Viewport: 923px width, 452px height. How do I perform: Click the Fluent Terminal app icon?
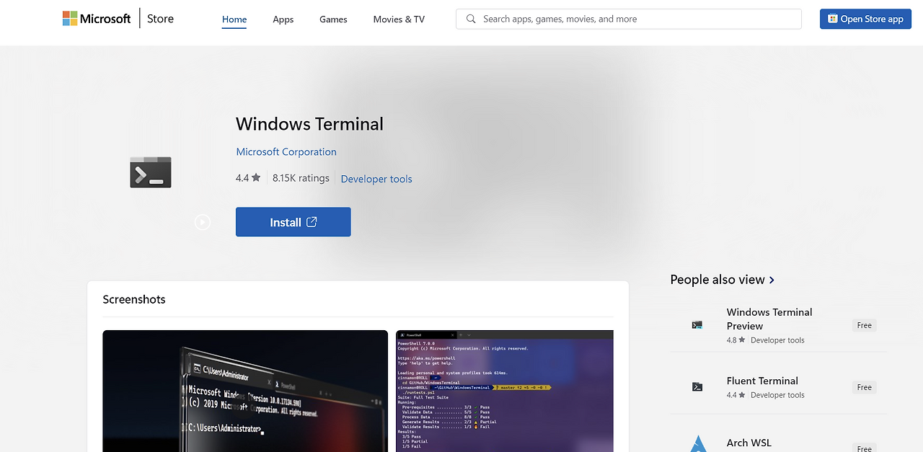(x=697, y=386)
